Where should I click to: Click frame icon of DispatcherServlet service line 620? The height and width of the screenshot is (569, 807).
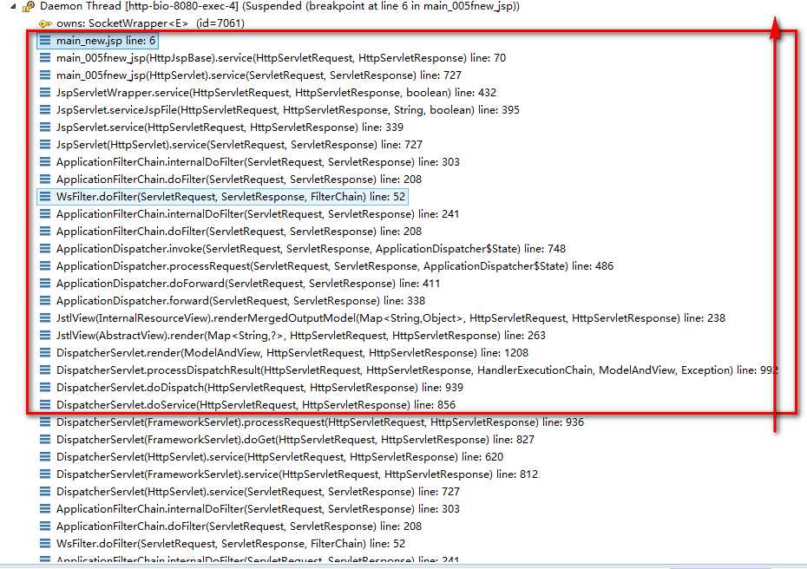pos(45,457)
